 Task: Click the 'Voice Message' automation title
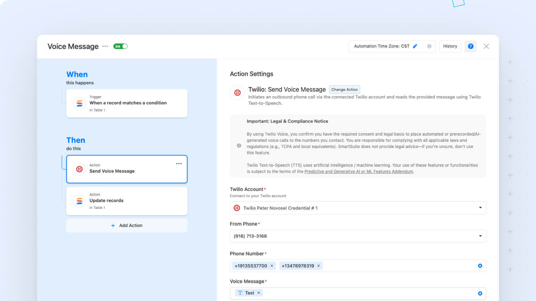(x=73, y=46)
